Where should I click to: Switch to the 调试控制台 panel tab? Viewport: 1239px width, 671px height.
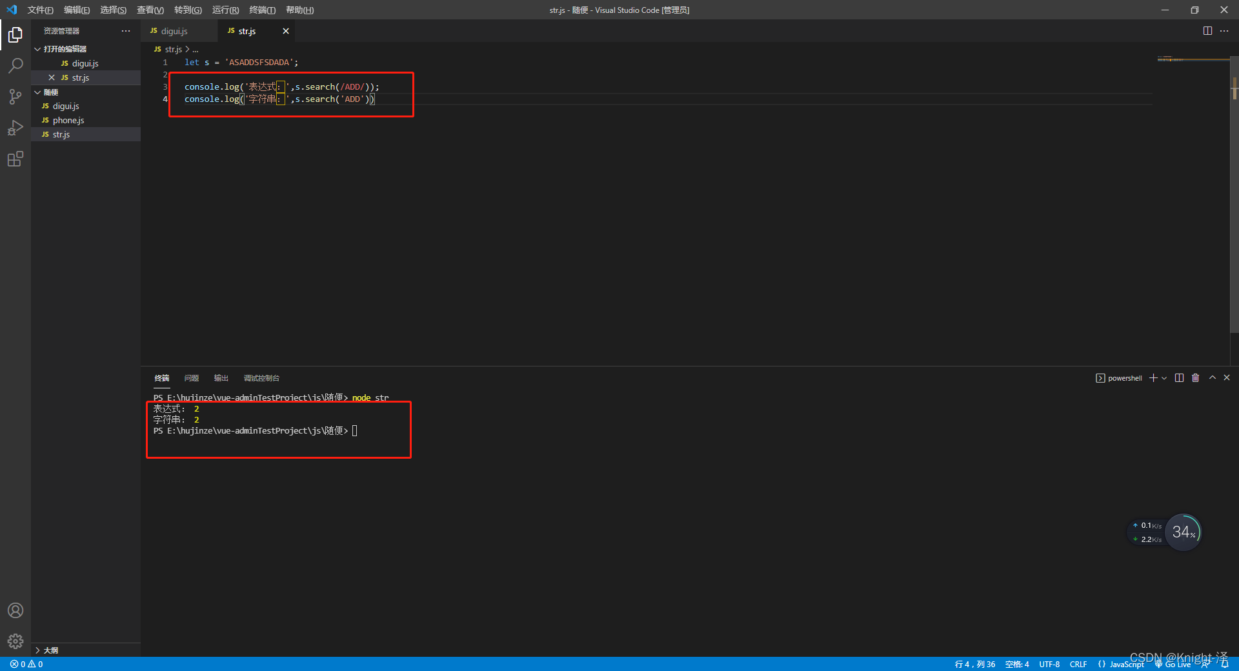(x=261, y=378)
